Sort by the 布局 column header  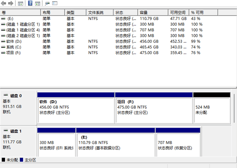(x=53, y=12)
